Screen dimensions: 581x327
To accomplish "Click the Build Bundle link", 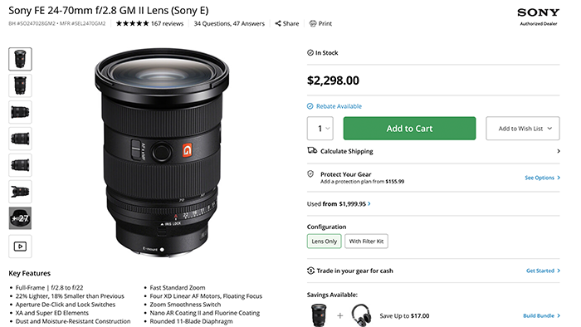I will (541, 315).
